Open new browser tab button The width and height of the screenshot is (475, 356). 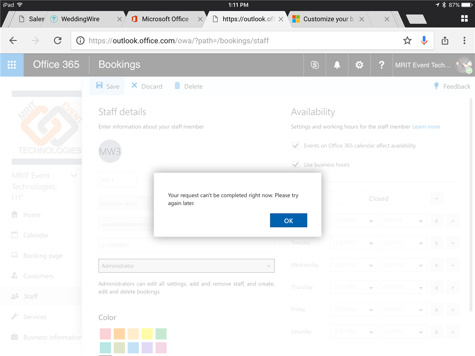click(x=416, y=19)
